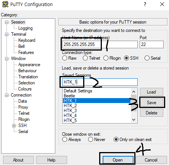Open the Terminal category
This screenshot has height=165, width=169.
click(x=19, y=34)
